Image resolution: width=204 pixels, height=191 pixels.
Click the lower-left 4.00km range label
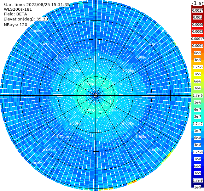tap(49, 150)
